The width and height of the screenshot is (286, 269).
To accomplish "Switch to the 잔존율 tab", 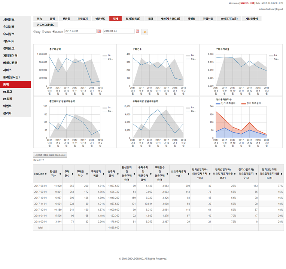I will [x=66, y=19].
